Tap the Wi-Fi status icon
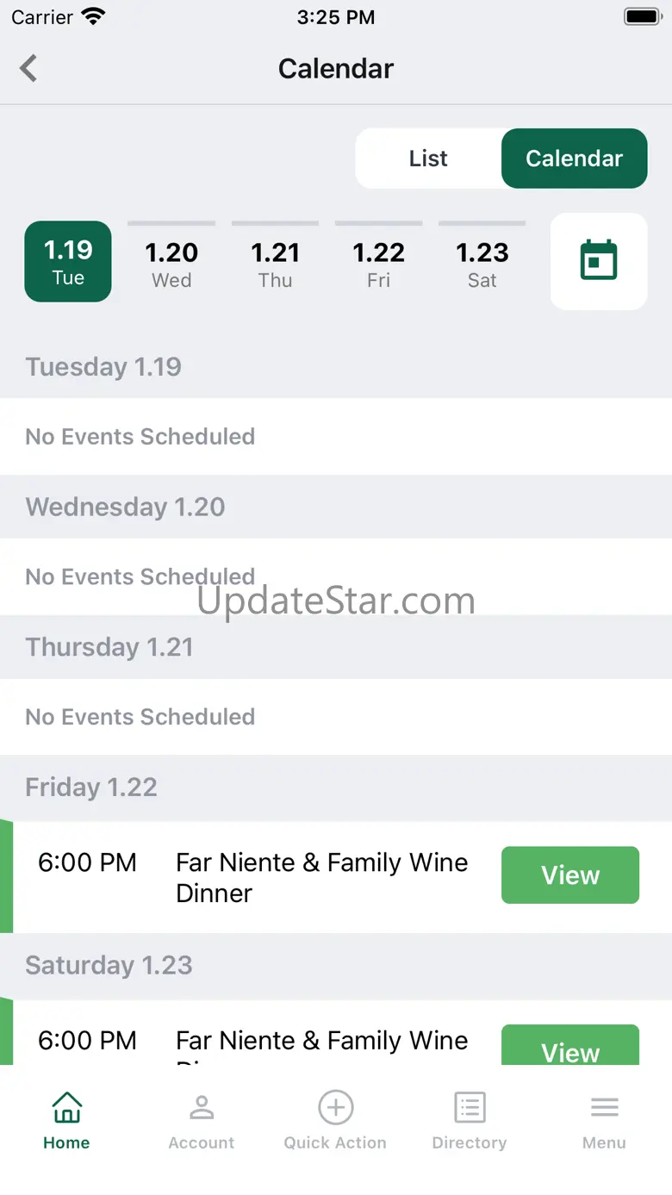Image resolution: width=672 pixels, height=1195 pixels. [93, 16]
